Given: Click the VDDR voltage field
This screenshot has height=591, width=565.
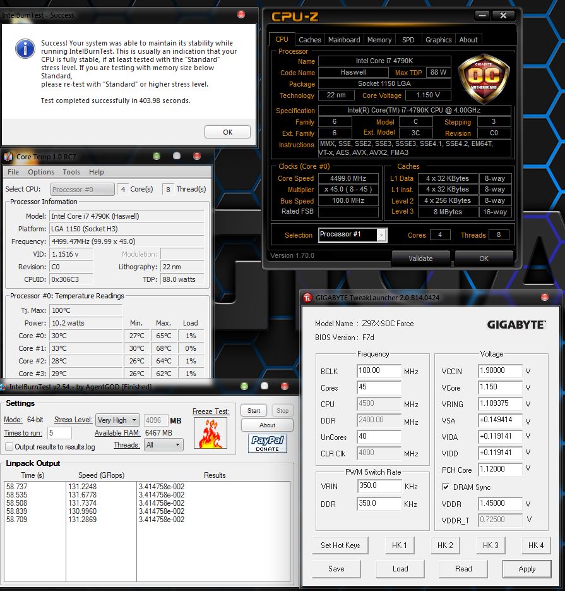Looking at the screenshot, I should point(500,504).
